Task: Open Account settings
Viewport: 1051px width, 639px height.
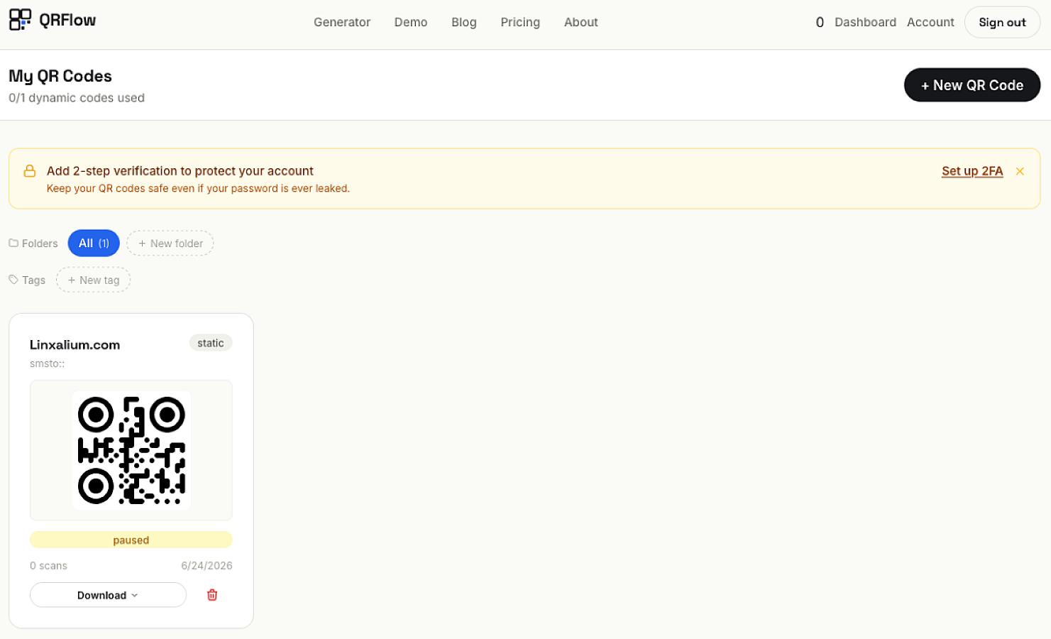Action: [930, 22]
